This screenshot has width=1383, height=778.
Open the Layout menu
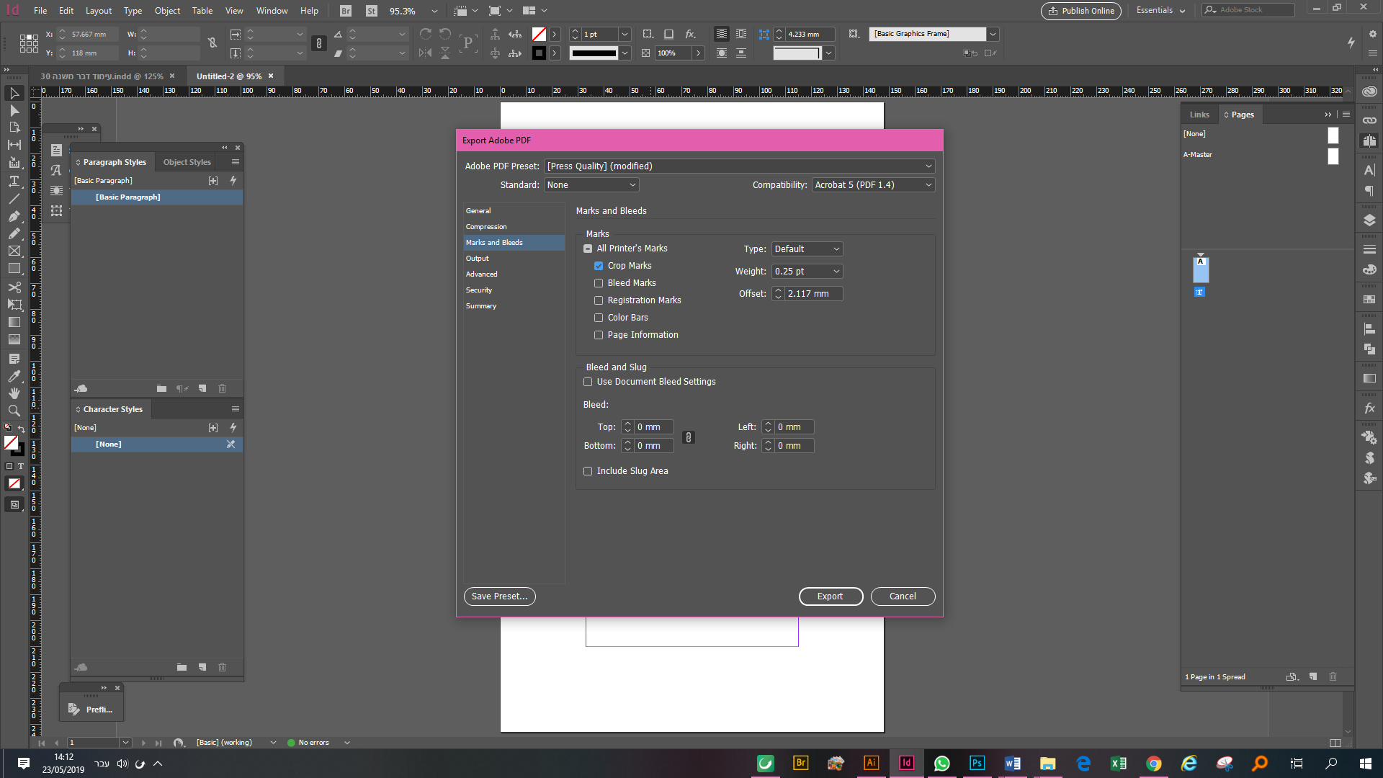(98, 11)
